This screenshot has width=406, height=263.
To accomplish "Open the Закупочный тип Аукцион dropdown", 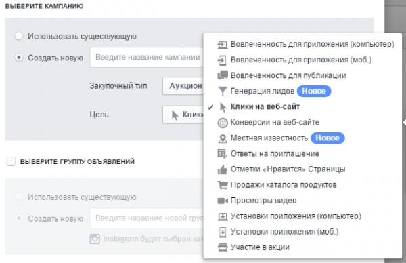I will coord(183,86).
